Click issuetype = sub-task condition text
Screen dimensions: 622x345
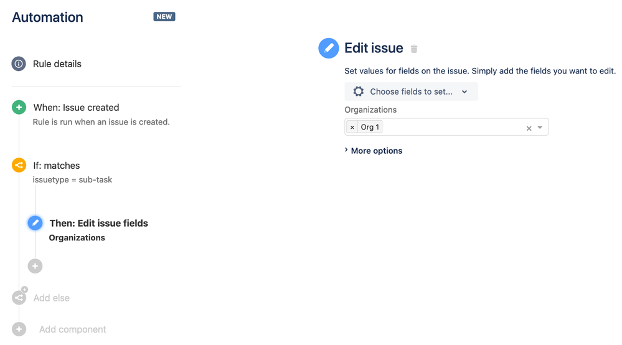pyautogui.click(x=73, y=179)
